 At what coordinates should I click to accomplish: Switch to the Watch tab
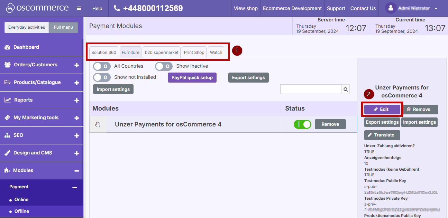216,53
